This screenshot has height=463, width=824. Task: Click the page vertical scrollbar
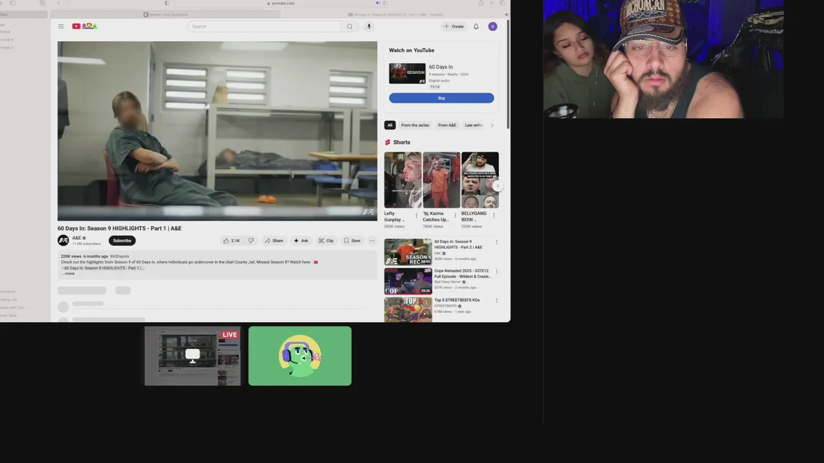coord(509,74)
